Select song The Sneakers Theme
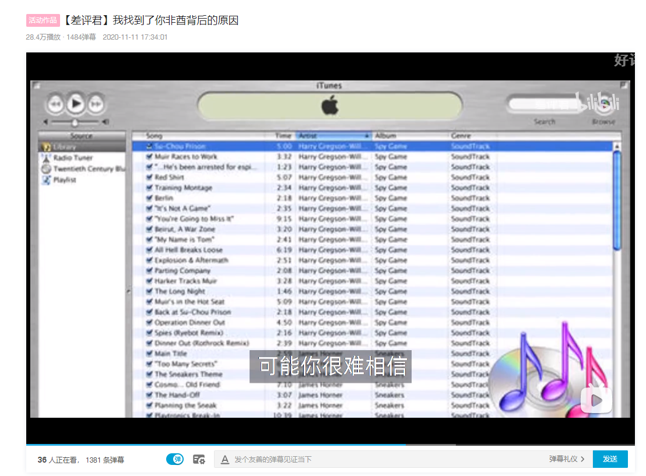The width and height of the screenshot is (646, 476). 189,374
